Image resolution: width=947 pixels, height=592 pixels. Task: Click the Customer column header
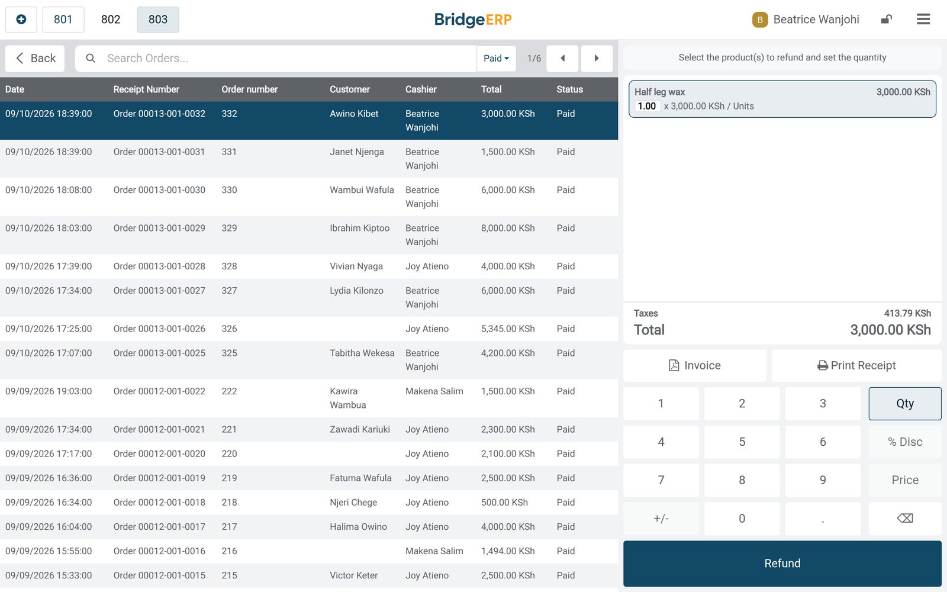(350, 89)
